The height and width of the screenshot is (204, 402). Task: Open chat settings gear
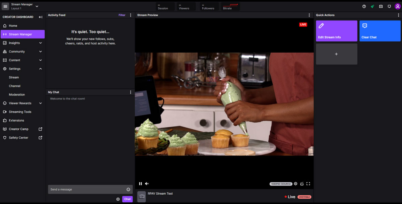coord(118,199)
